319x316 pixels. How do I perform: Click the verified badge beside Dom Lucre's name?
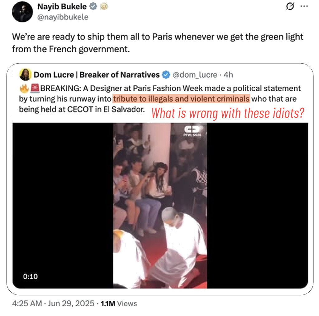(x=166, y=75)
